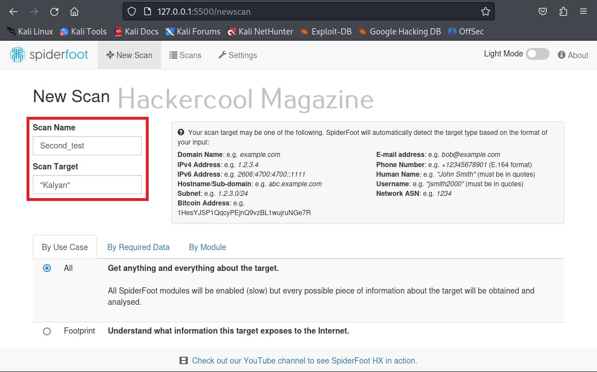Open the browser extensions puzzle icon
This screenshot has width=597, height=372.
click(x=563, y=12)
